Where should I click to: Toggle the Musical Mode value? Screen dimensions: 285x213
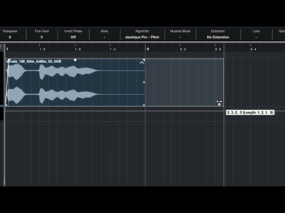pyautogui.click(x=180, y=37)
